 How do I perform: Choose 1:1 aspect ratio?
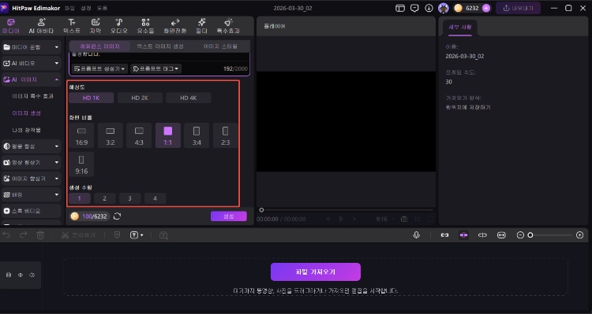[168, 135]
